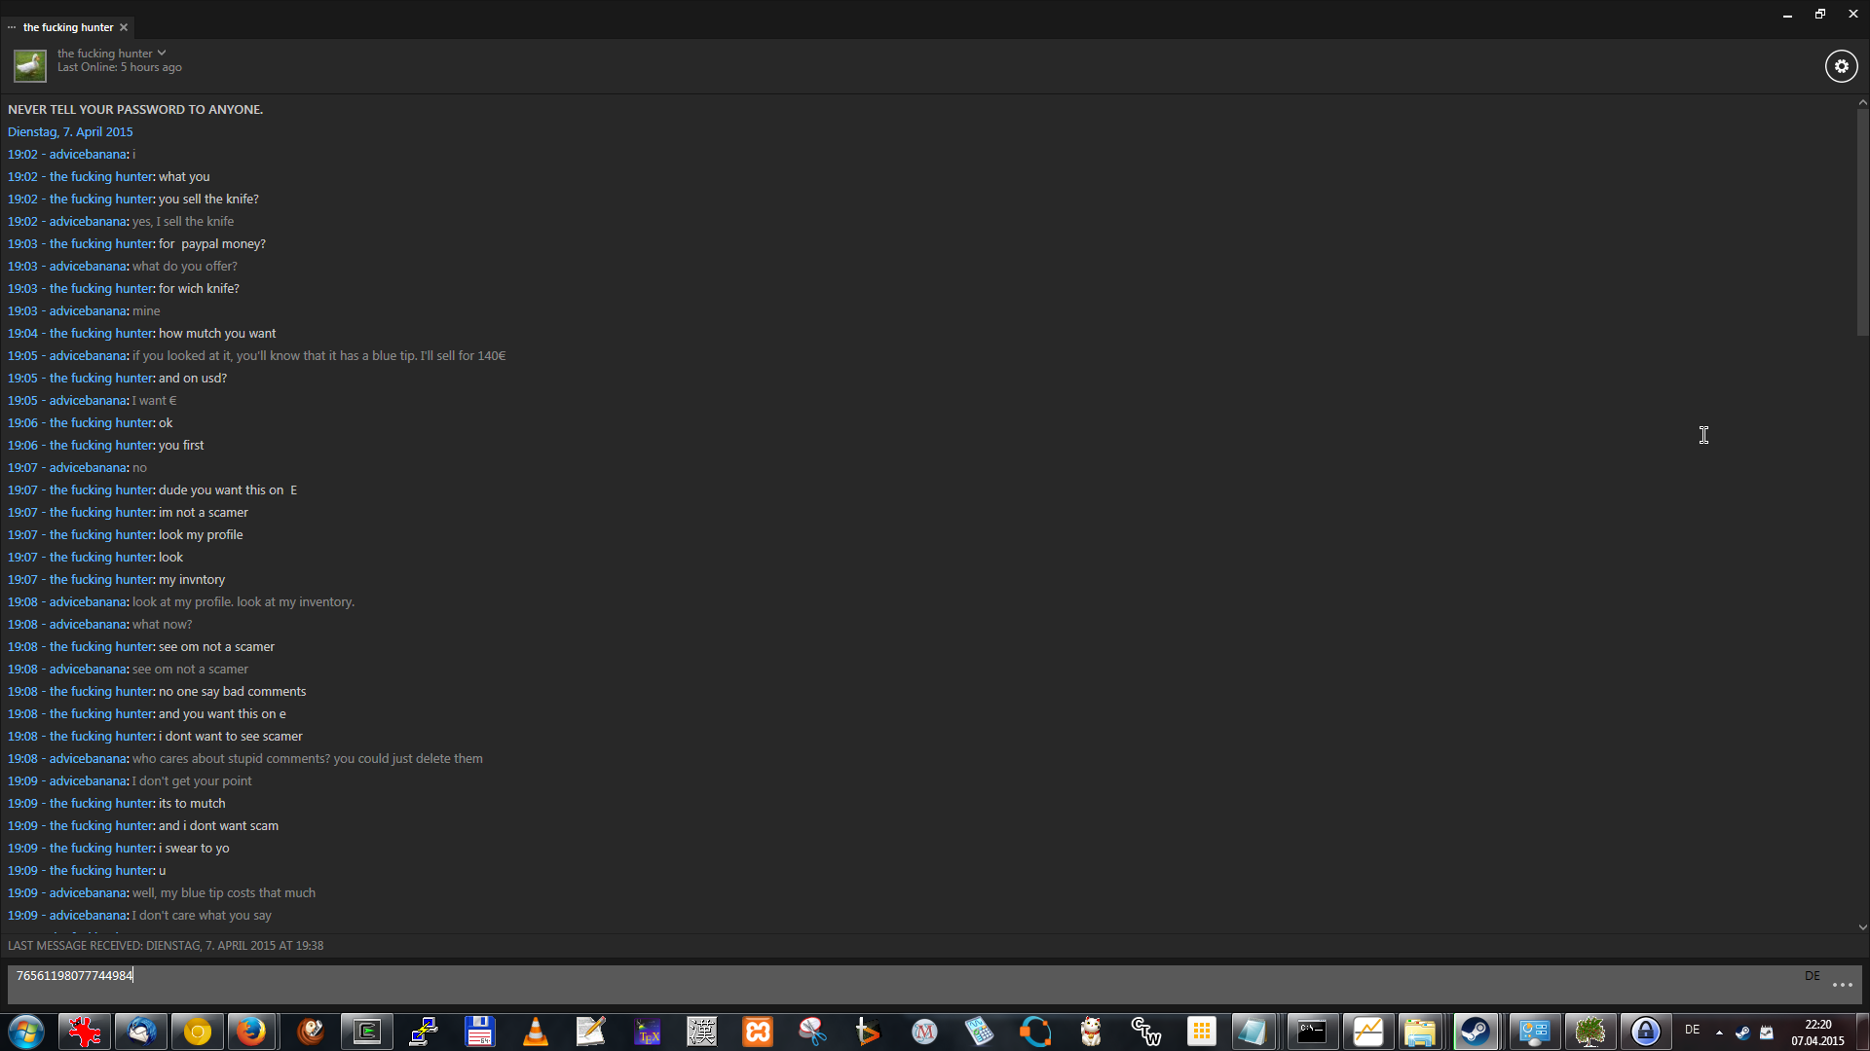Click the hunter's name in 19:06 'ok' message
Screen dimensions: 1870x1051
101,422
